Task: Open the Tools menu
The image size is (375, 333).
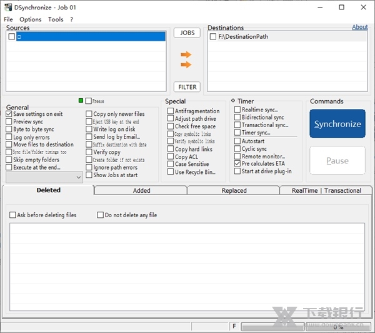Action: 56,19
